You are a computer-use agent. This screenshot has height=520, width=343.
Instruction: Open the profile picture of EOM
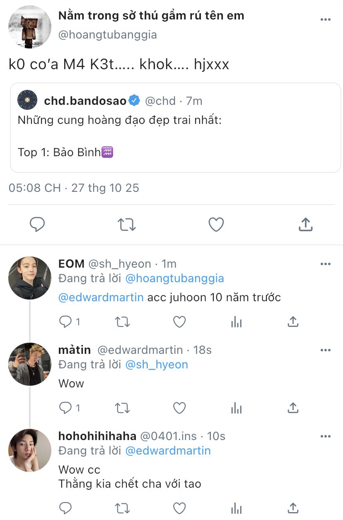click(30, 278)
